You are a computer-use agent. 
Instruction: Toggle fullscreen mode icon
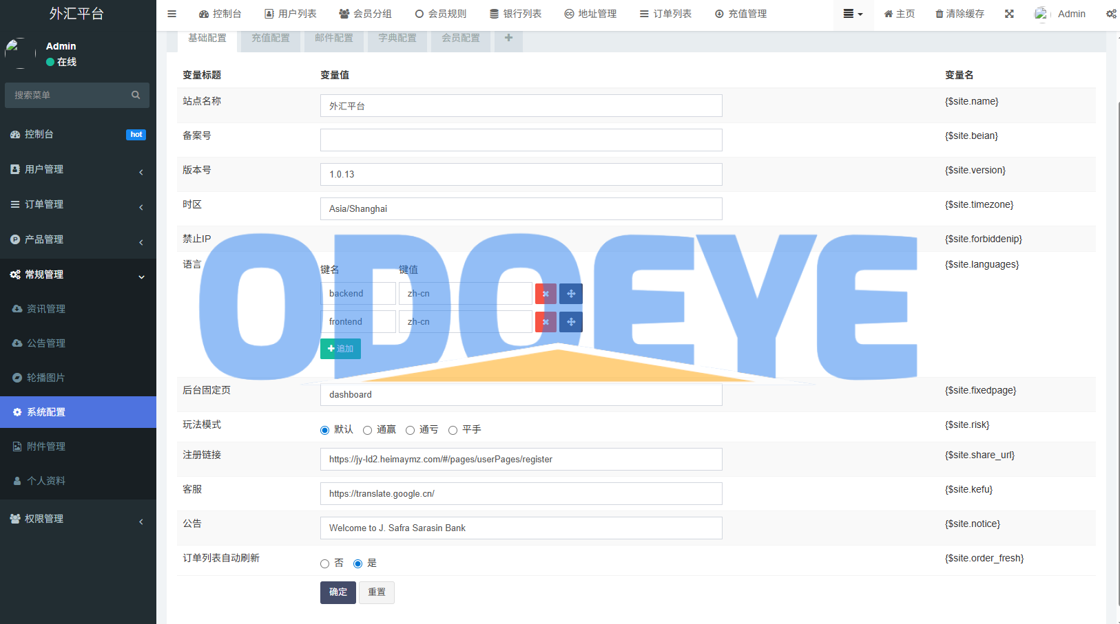coord(1009,14)
